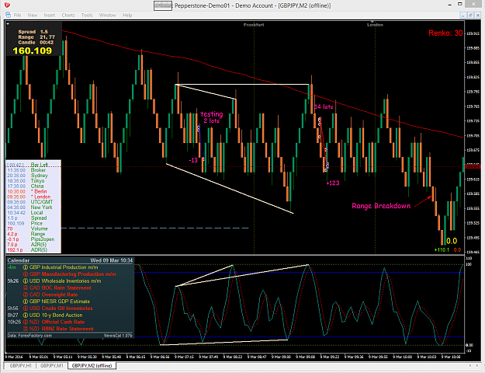
Task: Open the Charts menu
Action: [68, 15]
